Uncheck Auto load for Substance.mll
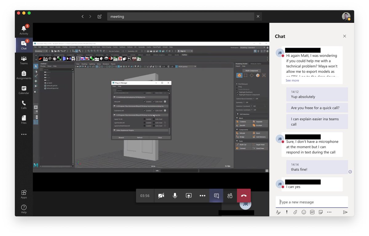Viewport: 369px width, 236px height. tap(154, 111)
